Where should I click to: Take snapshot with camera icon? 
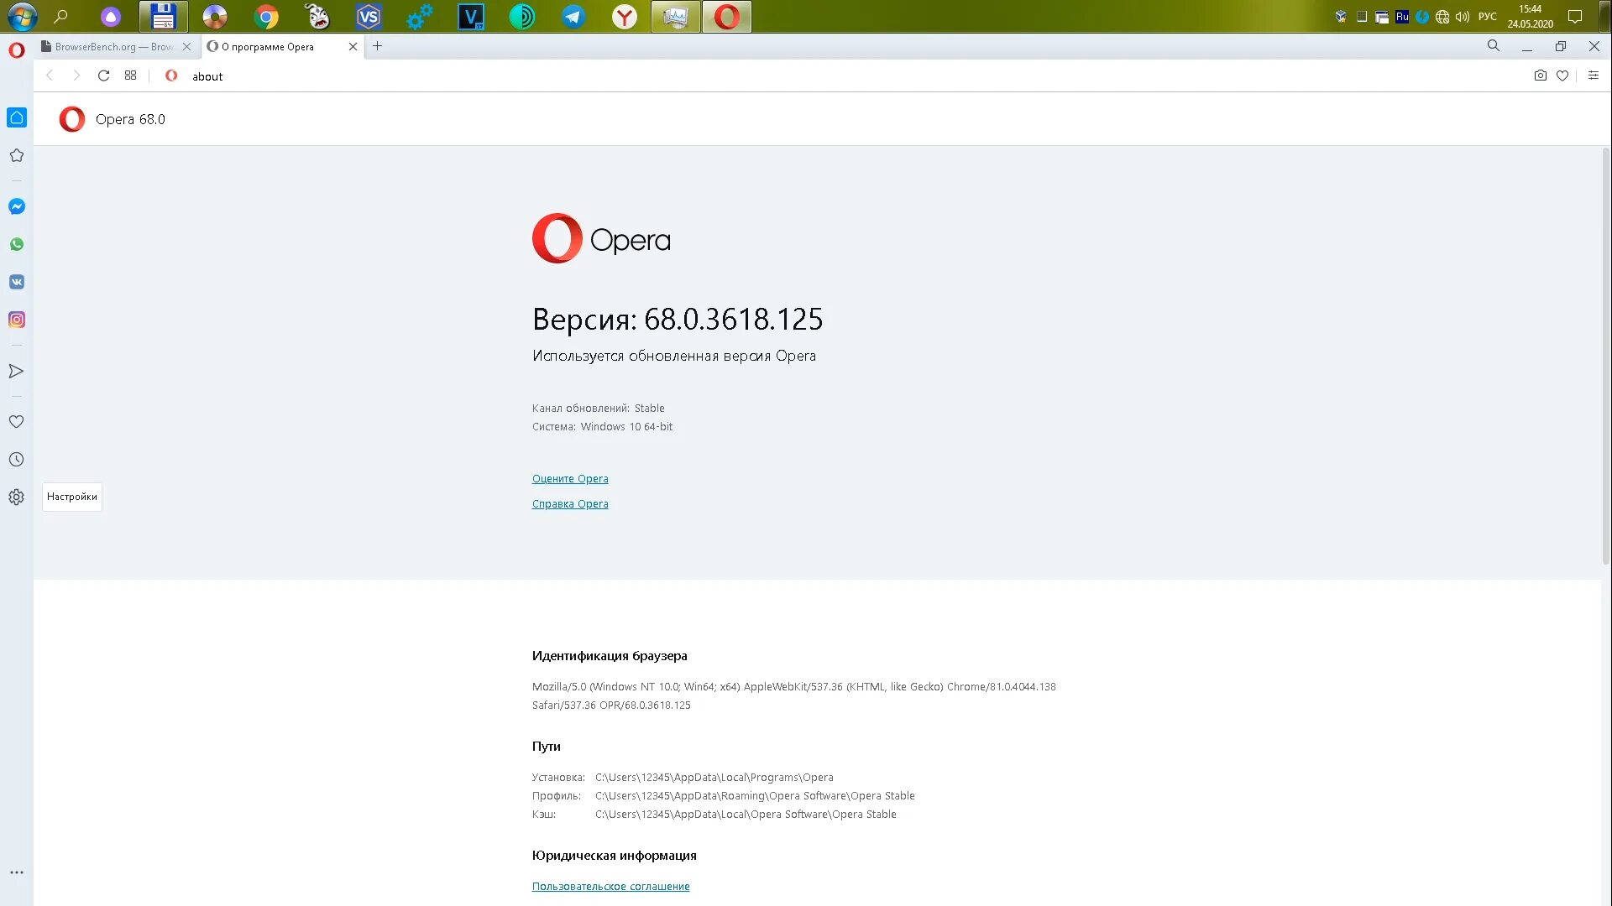[x=1541, y=75]
